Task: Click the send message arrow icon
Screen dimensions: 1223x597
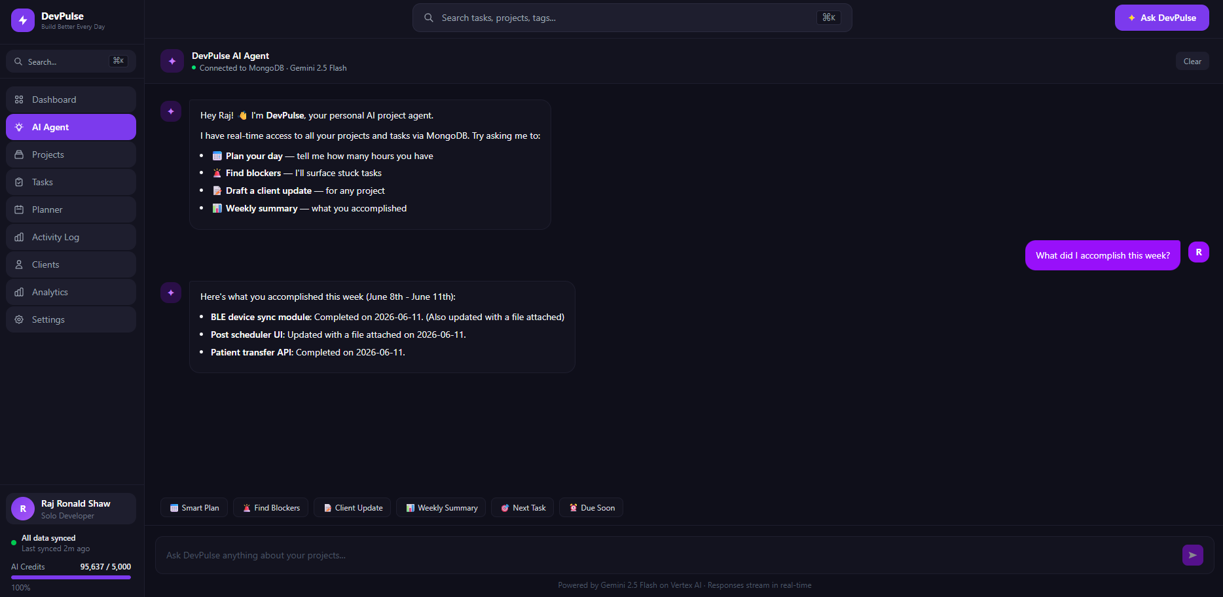Action: 1192,555
